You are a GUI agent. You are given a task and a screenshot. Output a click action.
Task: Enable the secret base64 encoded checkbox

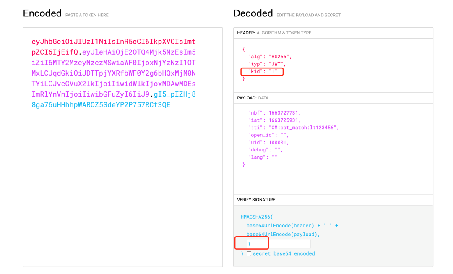(x=249, y=253)
